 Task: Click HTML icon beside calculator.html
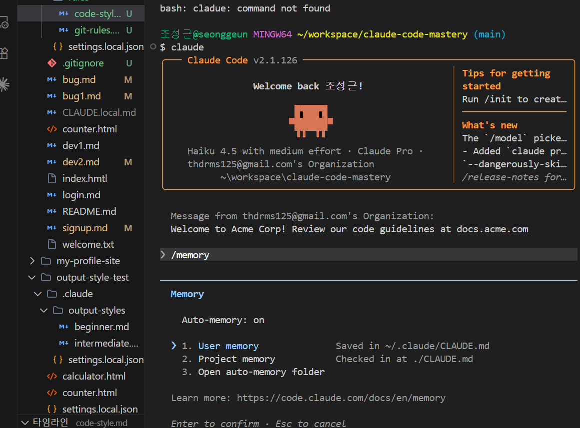click(52, 376)
